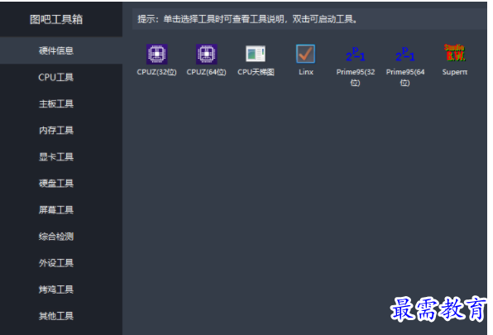Screen dimensions: 493x335
Task: Open the CPU天梯图 icon
Action: click(256, 54)
